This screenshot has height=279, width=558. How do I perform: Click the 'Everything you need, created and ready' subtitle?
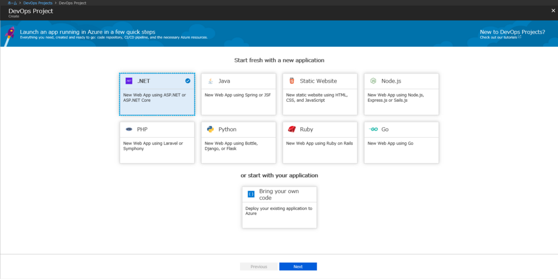point(113,38)
